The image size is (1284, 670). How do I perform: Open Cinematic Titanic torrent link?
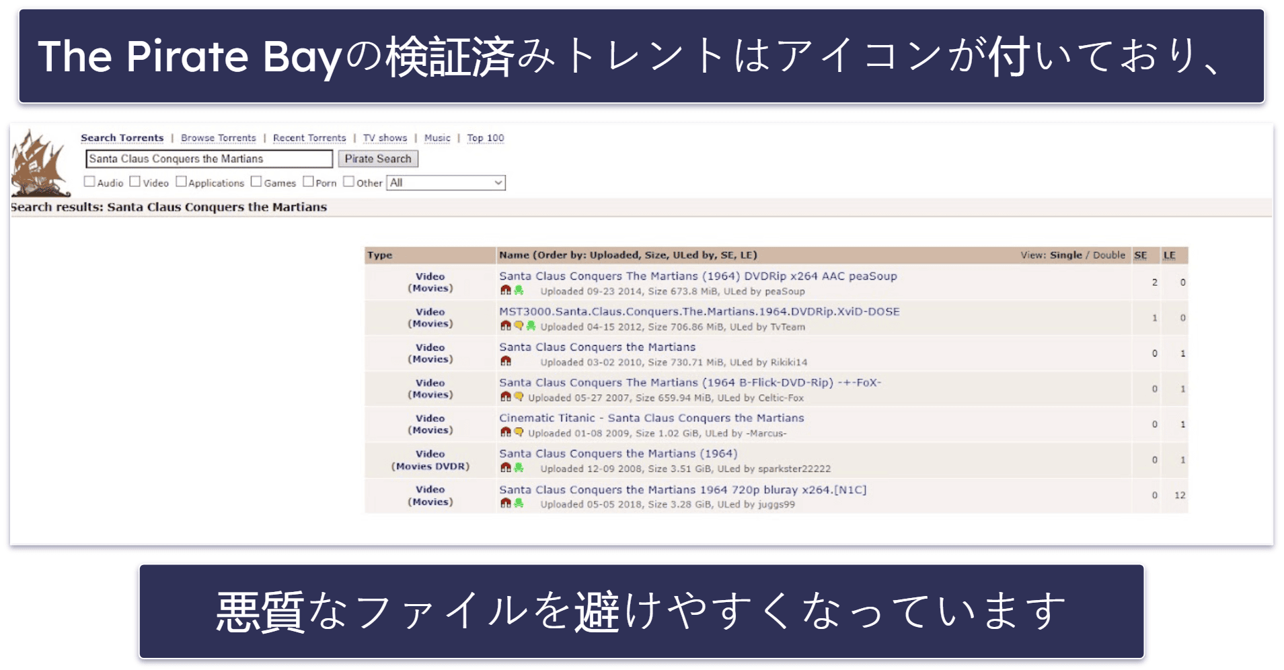[x=652, y=418]
